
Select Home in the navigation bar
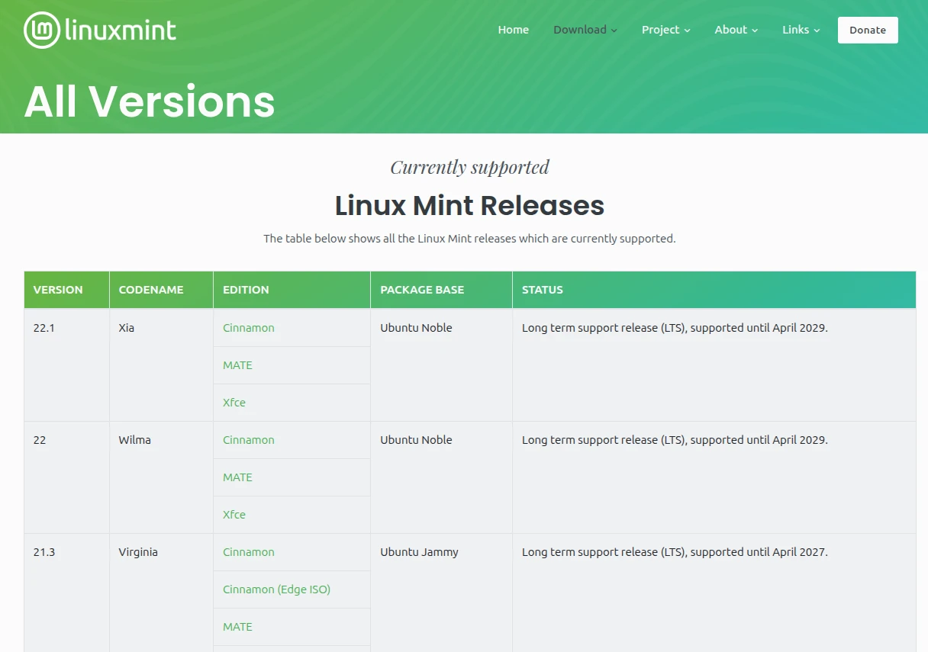point(513,30)
